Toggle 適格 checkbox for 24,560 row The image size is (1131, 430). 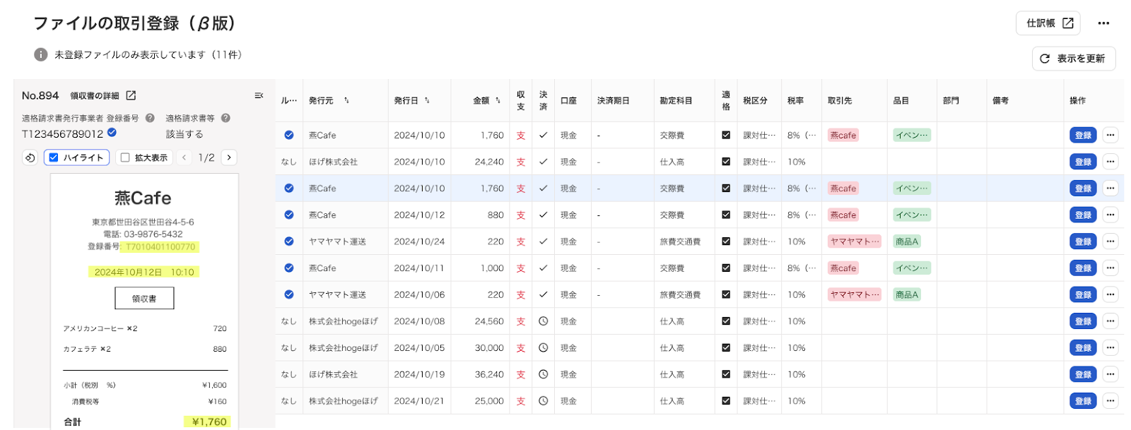click(726, 321)
